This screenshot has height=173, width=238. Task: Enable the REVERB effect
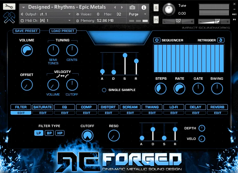[x=218, y=107]
